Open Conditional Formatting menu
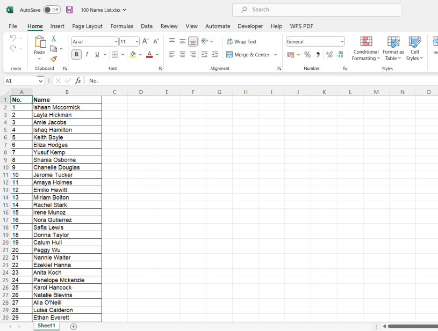438x331 pixels. point(366,48)
